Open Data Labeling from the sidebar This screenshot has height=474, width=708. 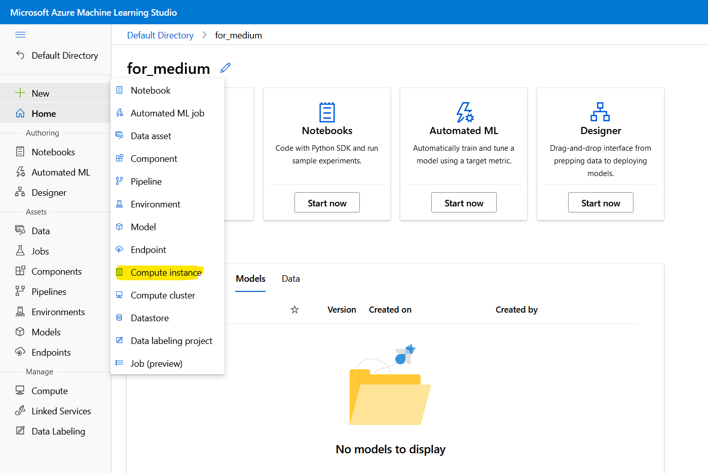pos(55,431)
